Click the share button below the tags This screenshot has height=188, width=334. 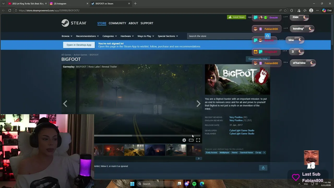[263, 168]
